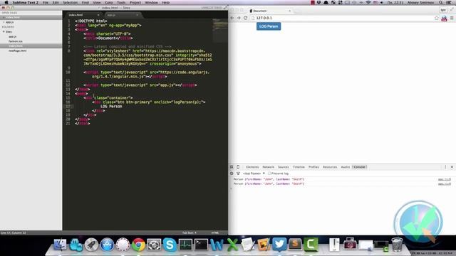This screenshot has height=256, width=456.
Task: Open the App Store Dock icon
Action: pos(107,245)
